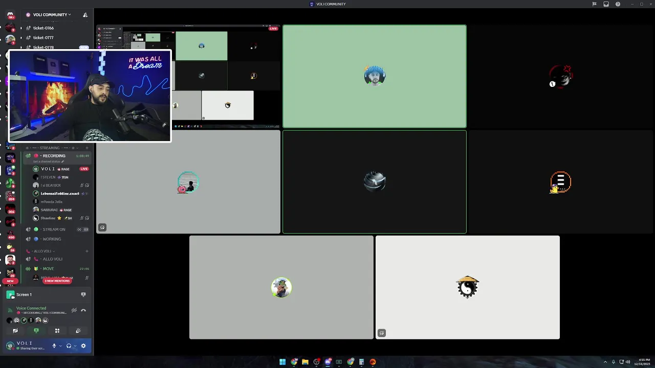Select the tile with orange burger-menu avatar
This screenshot has height=368, width=655.
coord(561,182)
